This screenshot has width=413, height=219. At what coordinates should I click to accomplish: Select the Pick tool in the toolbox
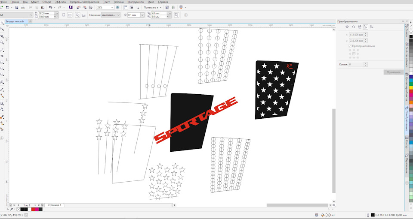tap(2, 22)
